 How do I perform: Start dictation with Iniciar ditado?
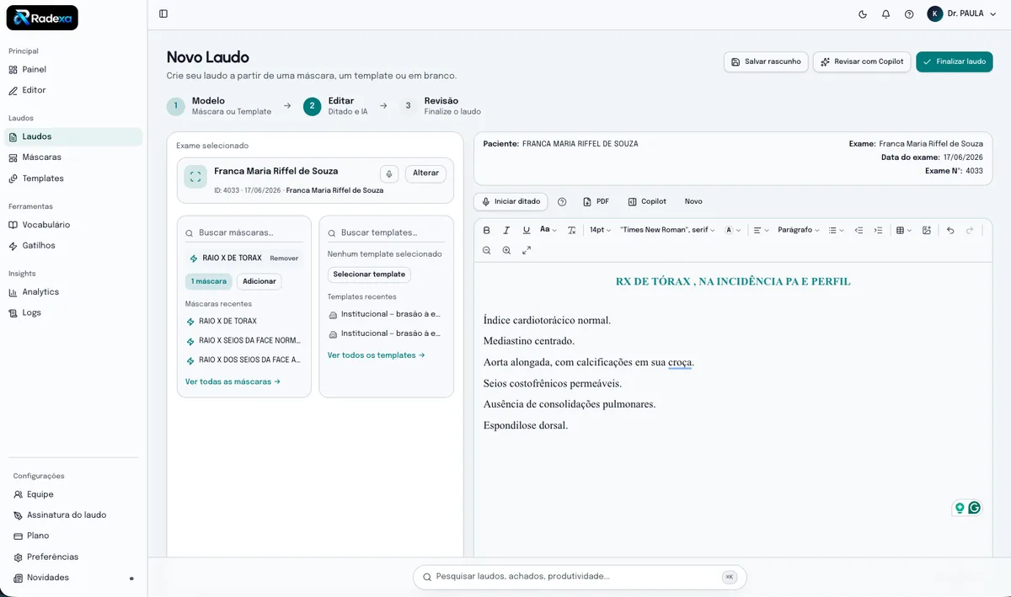click(511, 202)
